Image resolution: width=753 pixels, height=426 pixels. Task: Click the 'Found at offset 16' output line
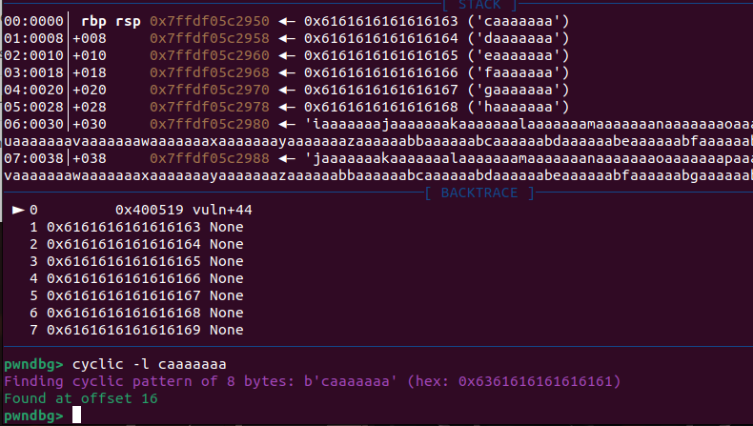coord(81,399)
